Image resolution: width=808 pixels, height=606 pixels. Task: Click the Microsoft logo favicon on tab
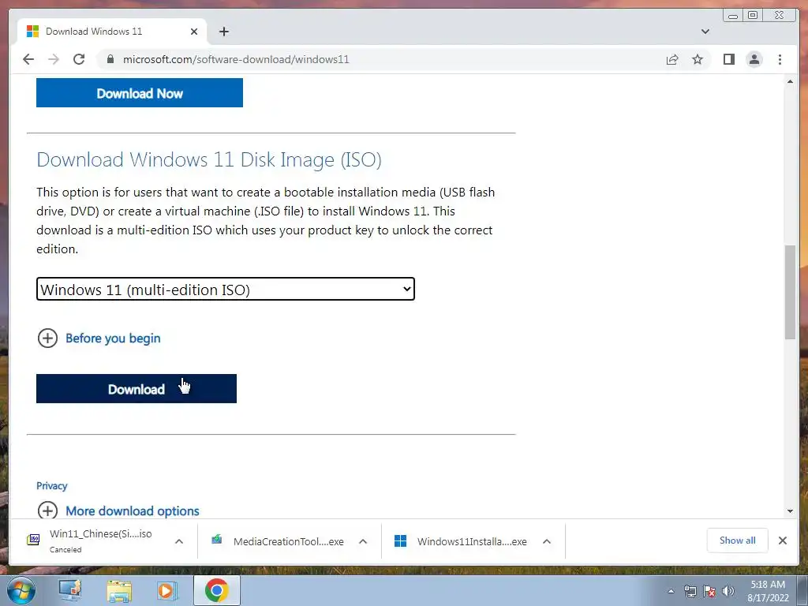pos(32,32)
